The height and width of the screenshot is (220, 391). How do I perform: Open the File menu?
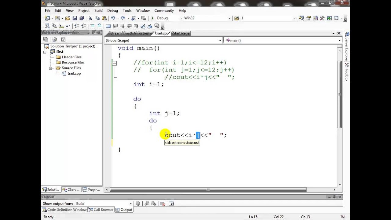coord(48,10)
